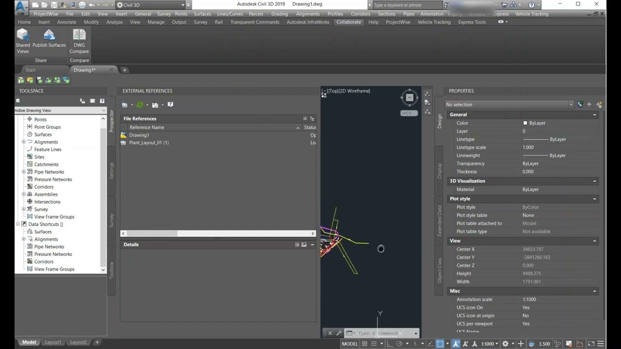This screenshot has height=349, width=621.
Task: Click the Plot printer icon in quick access toolbar
Action: (82, 5)
